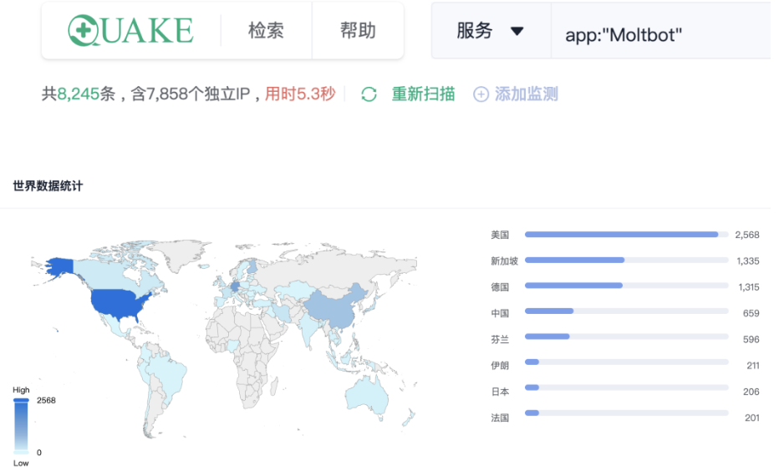Click the 日本 entry in country list
This screenshot has width=779, height=471.
click(500, 391)
